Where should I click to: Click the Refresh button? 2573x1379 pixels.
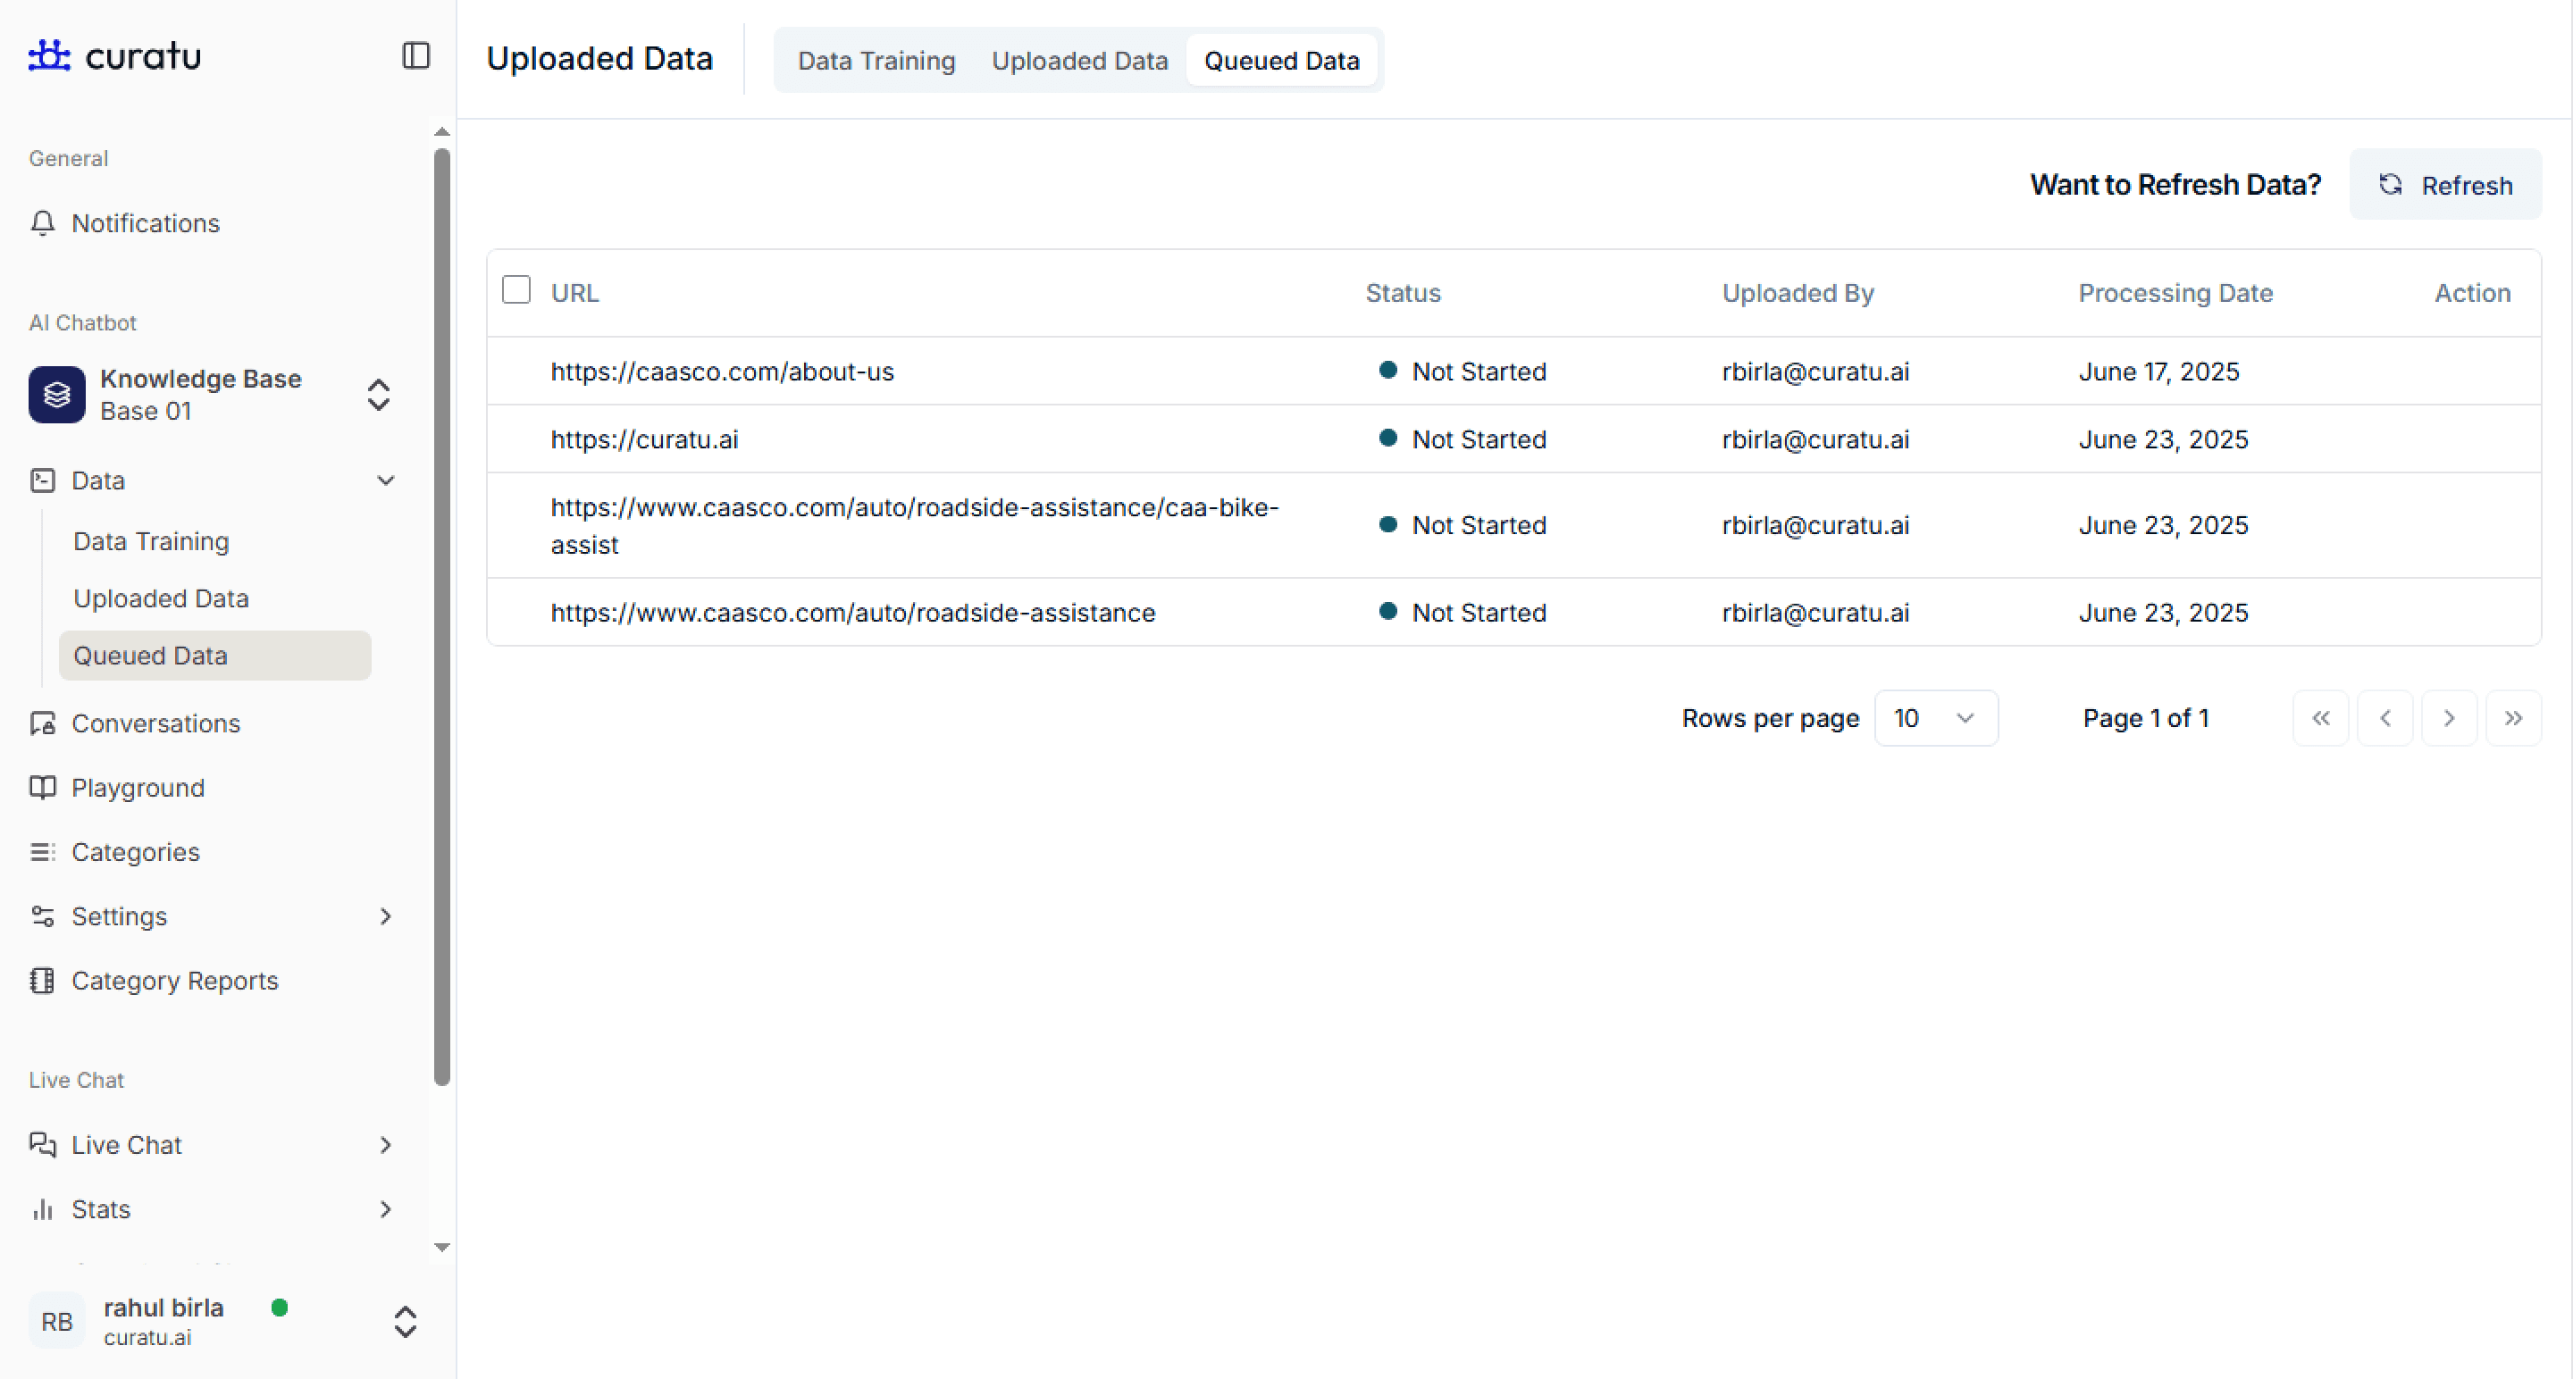point(2445,185)
